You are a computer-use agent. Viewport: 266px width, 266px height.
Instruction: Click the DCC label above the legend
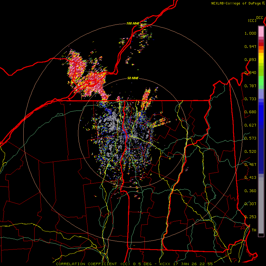pyautogui.click(x=260, y=18)
